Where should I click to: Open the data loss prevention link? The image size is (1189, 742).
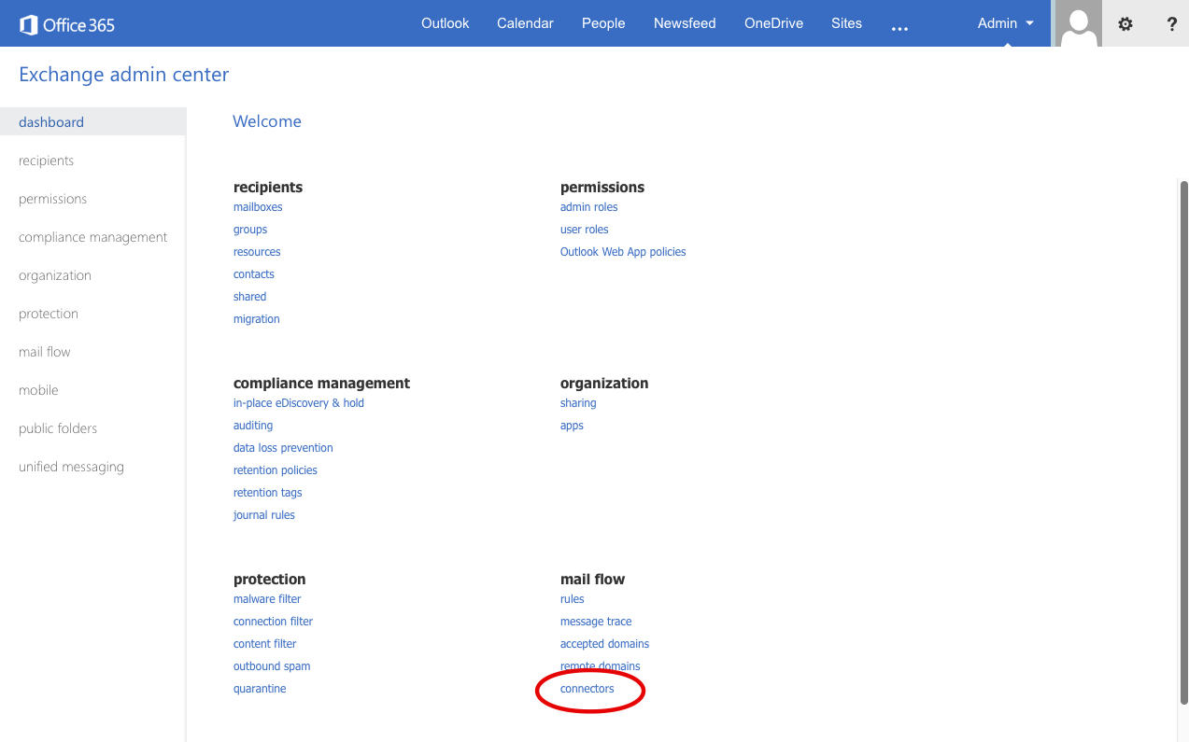point(283,448)
